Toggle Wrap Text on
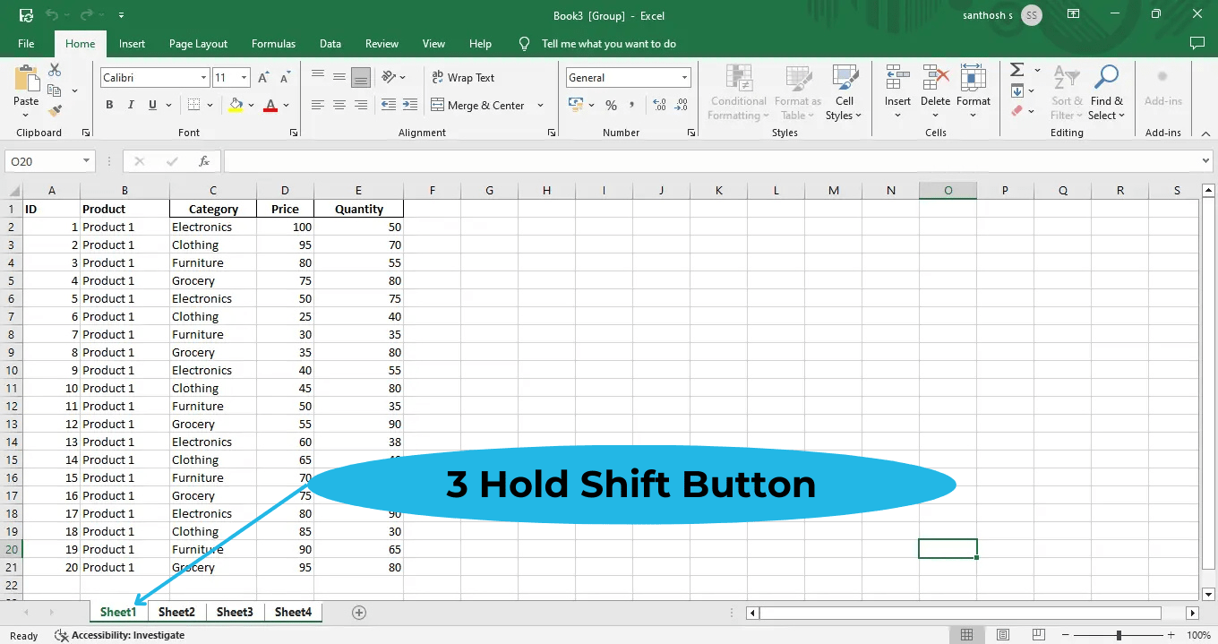Image resolution: width=1218 pixels, height=644 pixels. [463, 77]
